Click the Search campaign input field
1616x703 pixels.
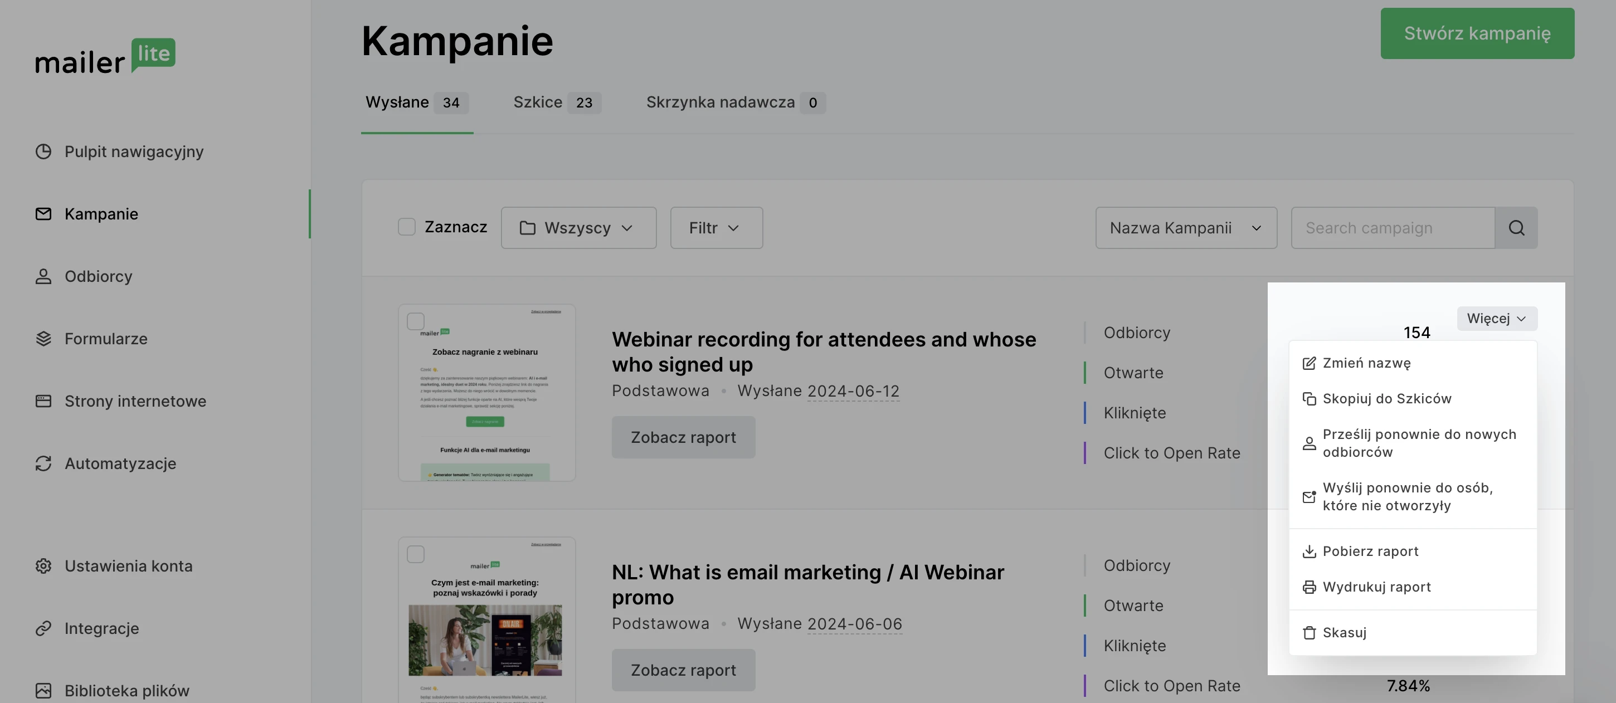1392,228
